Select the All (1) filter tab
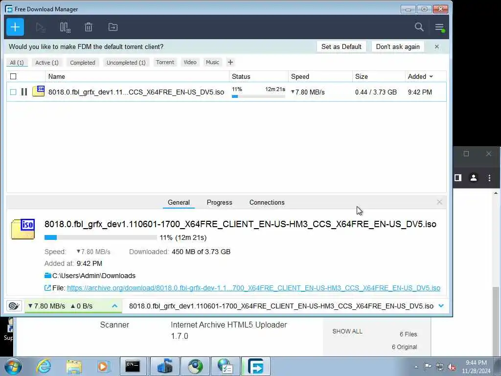 pos(17,63)
